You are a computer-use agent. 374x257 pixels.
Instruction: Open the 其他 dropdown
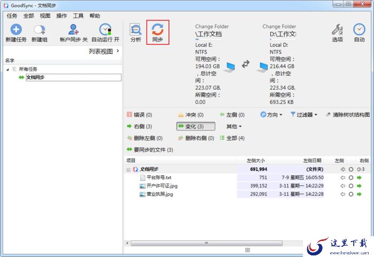(234, 126)
